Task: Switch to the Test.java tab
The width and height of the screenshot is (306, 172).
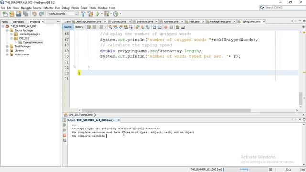Action: [194, 21]
